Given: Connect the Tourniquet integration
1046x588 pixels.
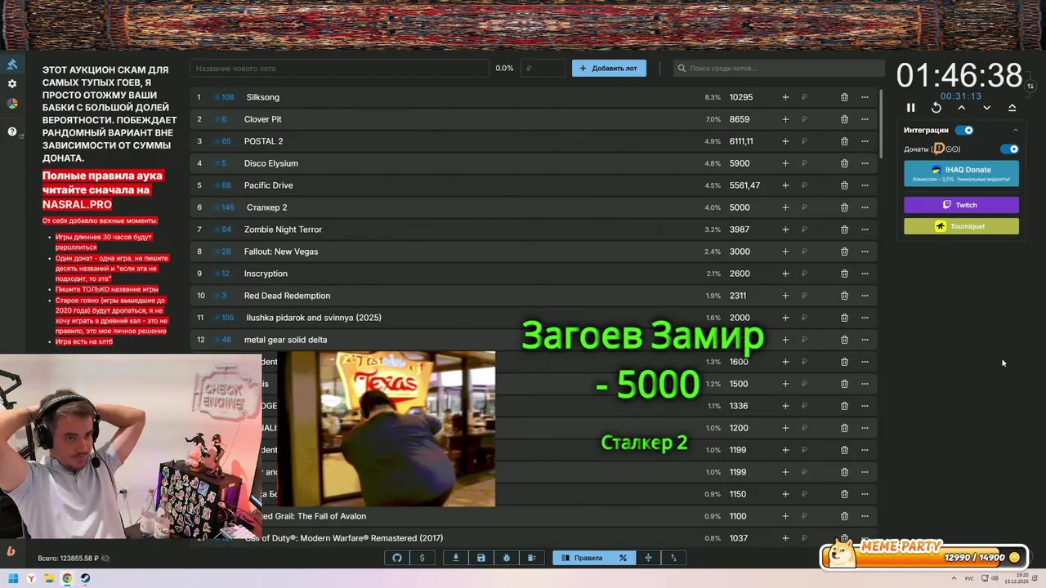Looking at the screenshot, I should 961,226.
